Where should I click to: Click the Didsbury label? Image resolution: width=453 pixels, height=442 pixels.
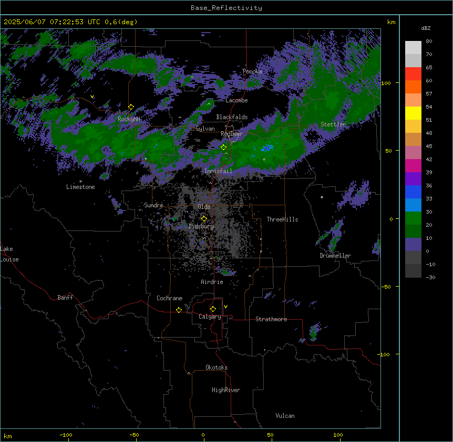(201, 226)
